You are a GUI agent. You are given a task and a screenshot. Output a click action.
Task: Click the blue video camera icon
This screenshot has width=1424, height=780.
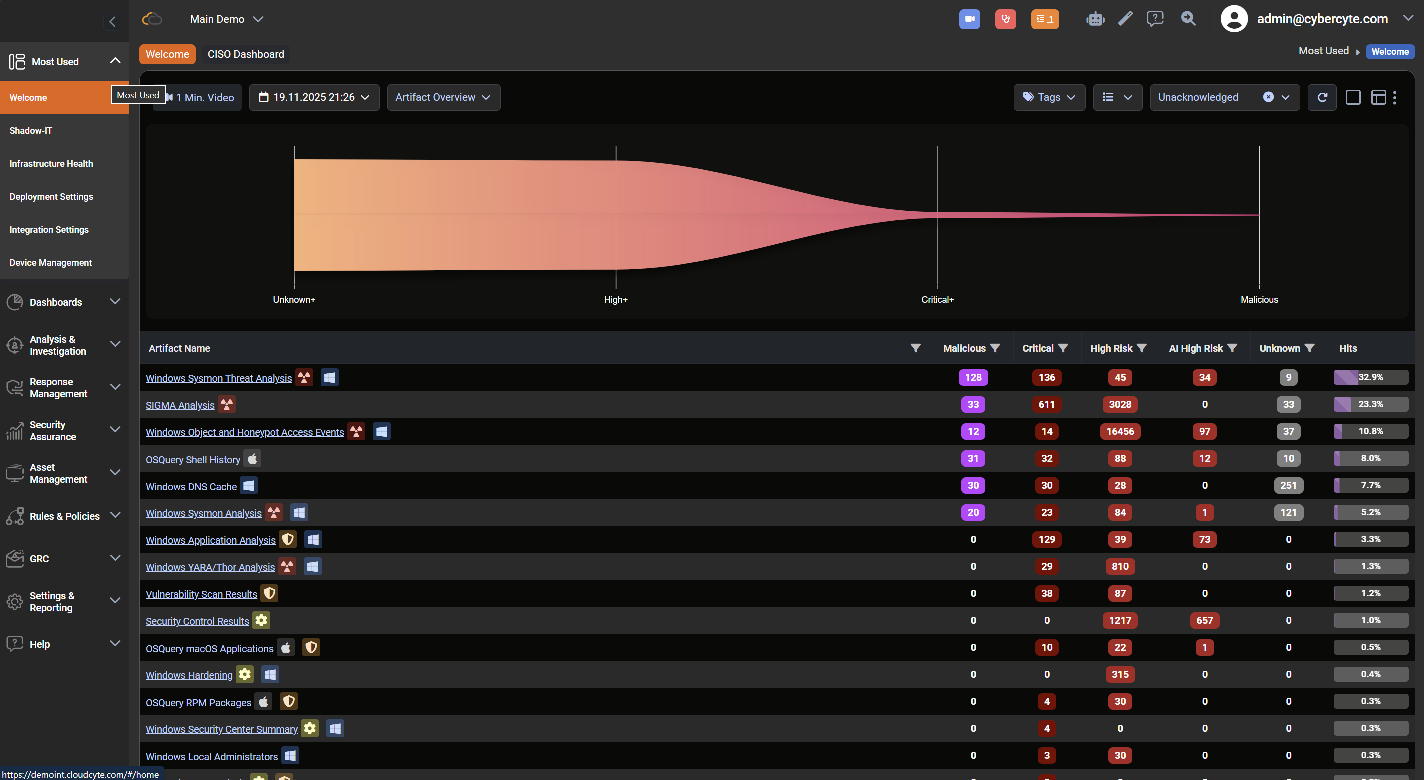[x=969, y=19]
